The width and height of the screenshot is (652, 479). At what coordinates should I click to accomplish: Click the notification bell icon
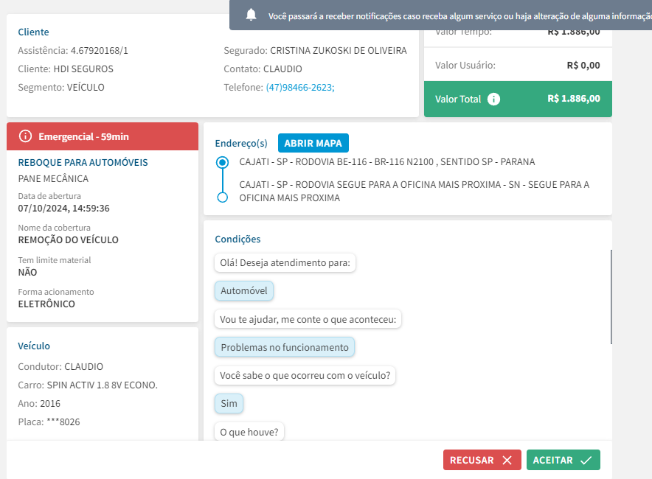252,15
